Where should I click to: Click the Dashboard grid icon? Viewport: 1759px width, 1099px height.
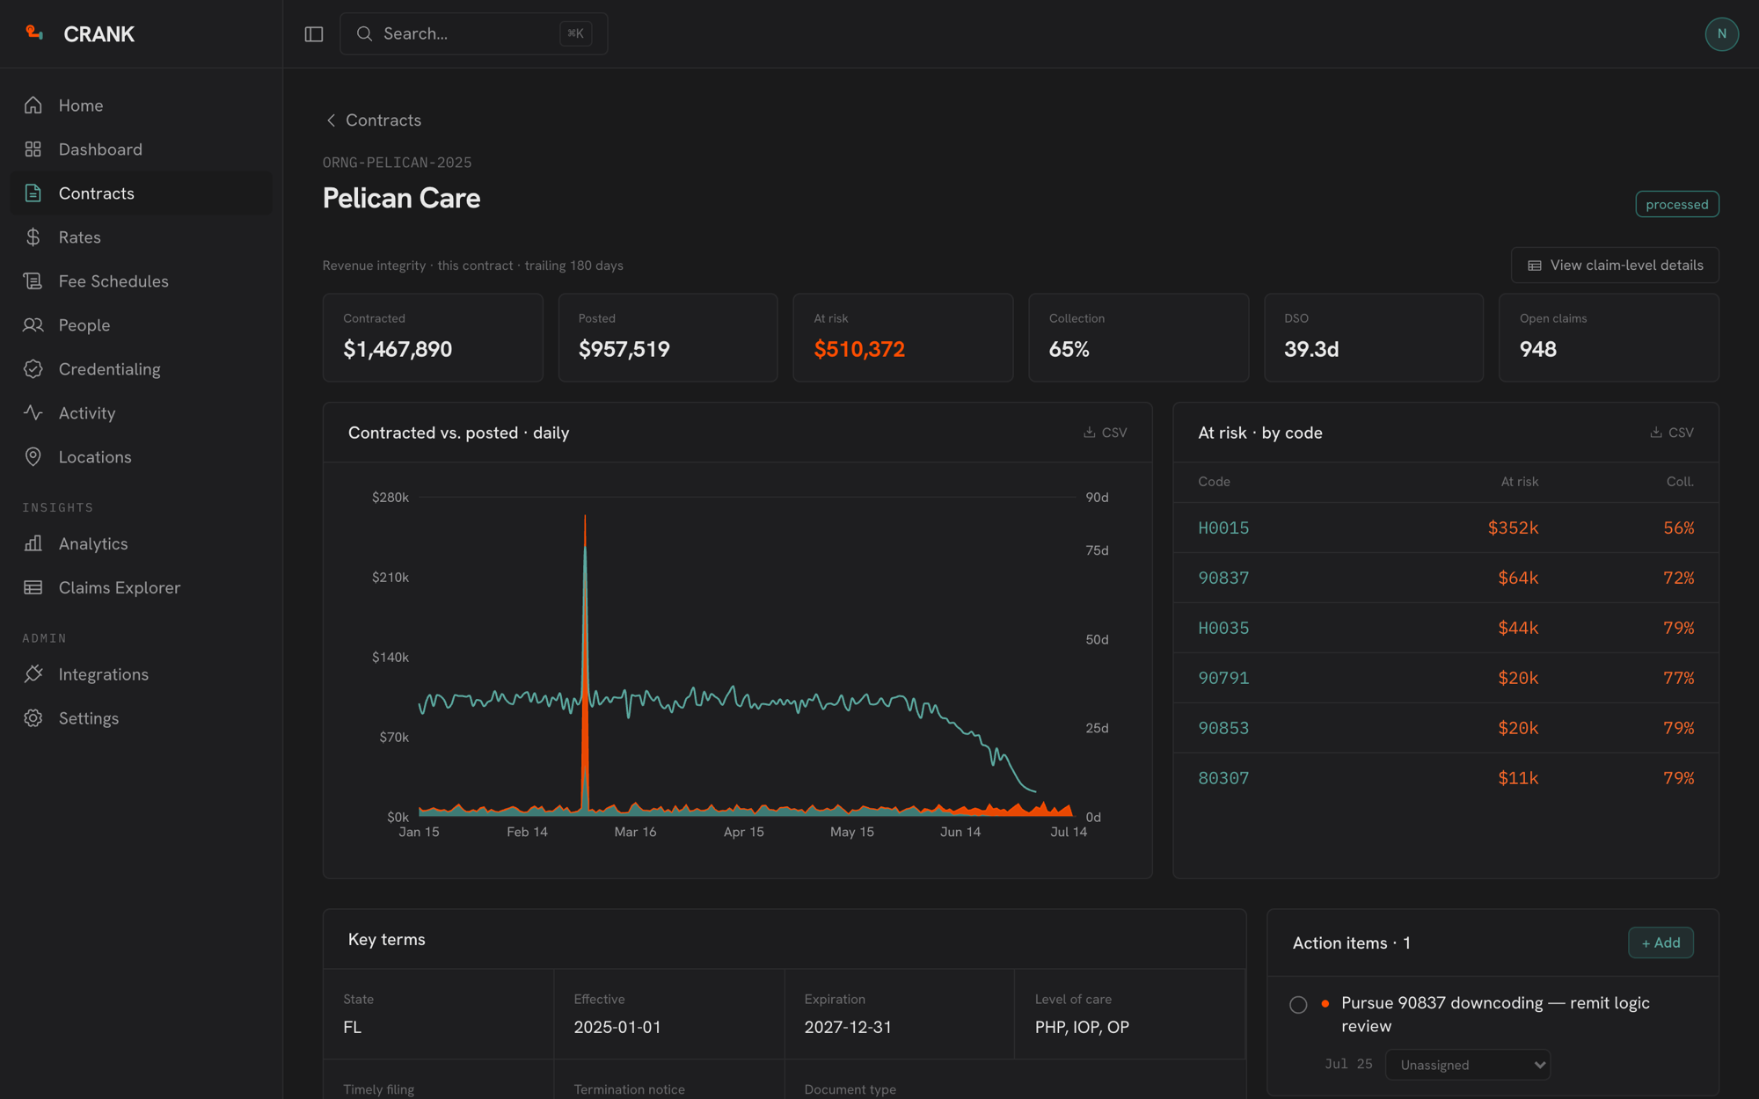(33, 149)
